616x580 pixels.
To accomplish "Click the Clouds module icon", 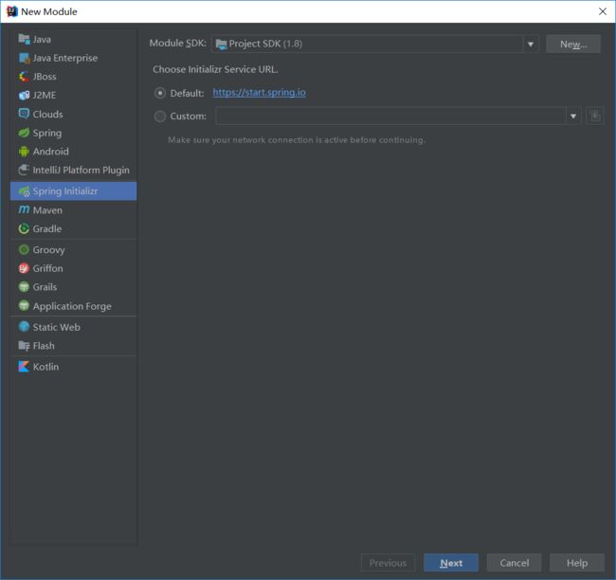I will 25,115.
